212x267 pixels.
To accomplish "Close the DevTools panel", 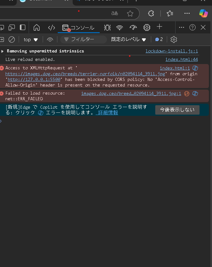I will coord(203,27).
